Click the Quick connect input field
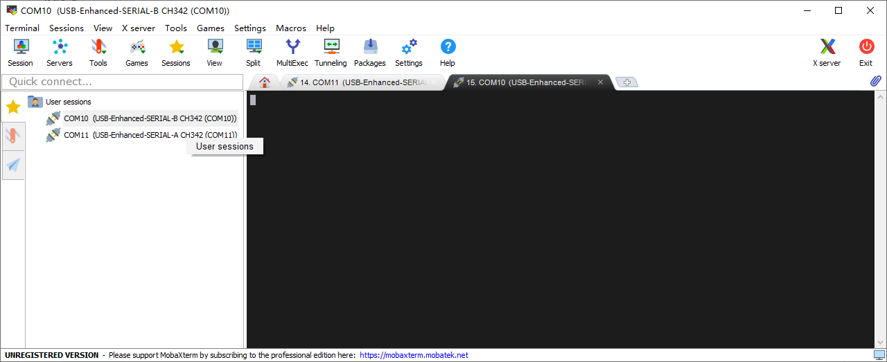The image size is (887, 362). (x=122, y=82)
